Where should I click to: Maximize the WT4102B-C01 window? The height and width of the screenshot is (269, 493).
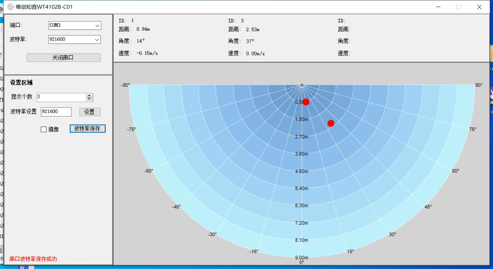(x=459, y=7)
